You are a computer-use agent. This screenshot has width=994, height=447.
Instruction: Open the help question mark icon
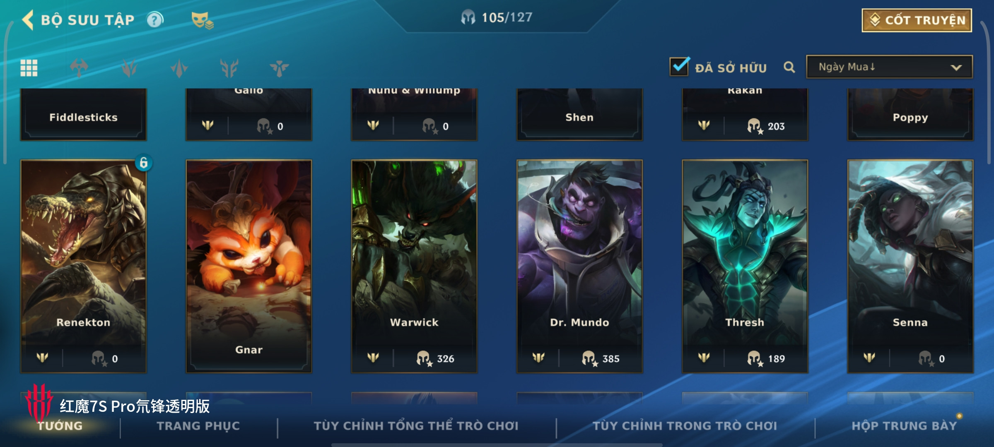(155, 20)
